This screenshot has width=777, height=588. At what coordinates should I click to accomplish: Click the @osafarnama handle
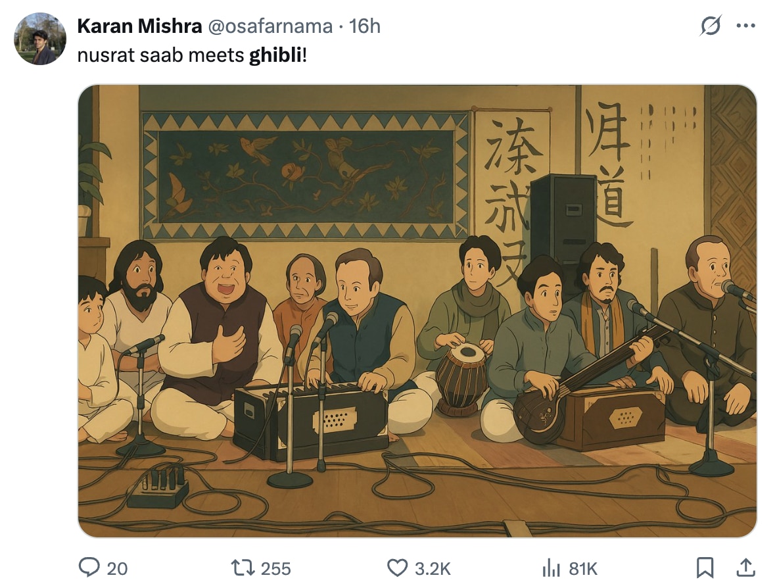click(x=271, y=26)
